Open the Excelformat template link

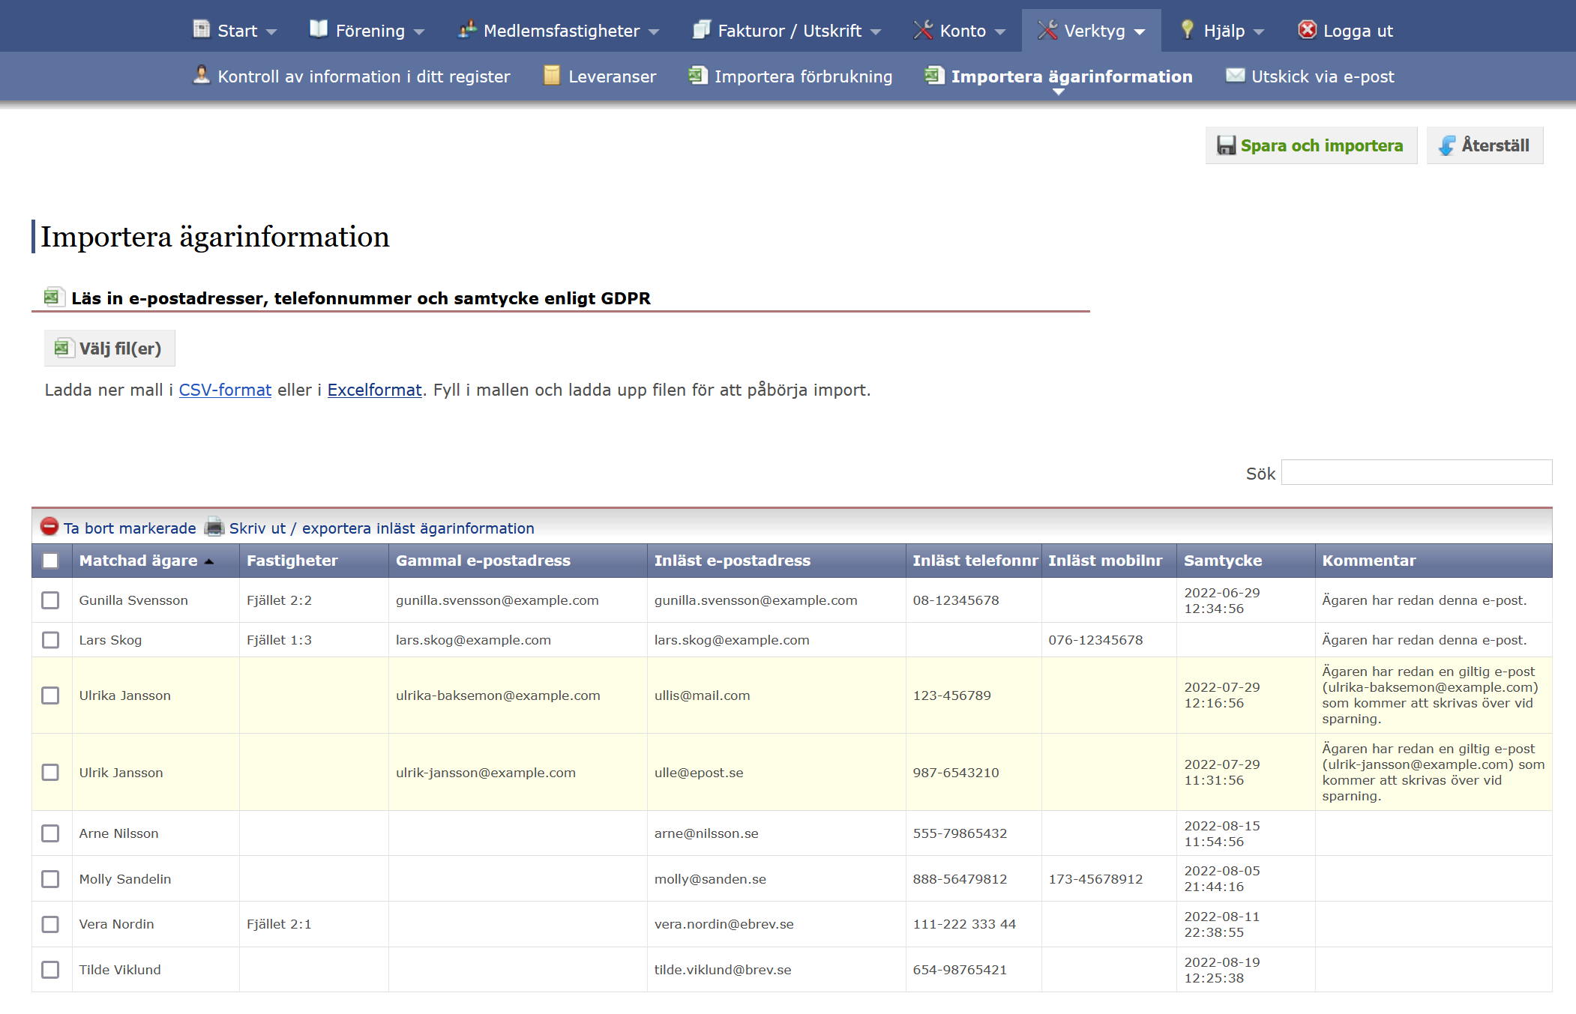(x=374, y=390)
